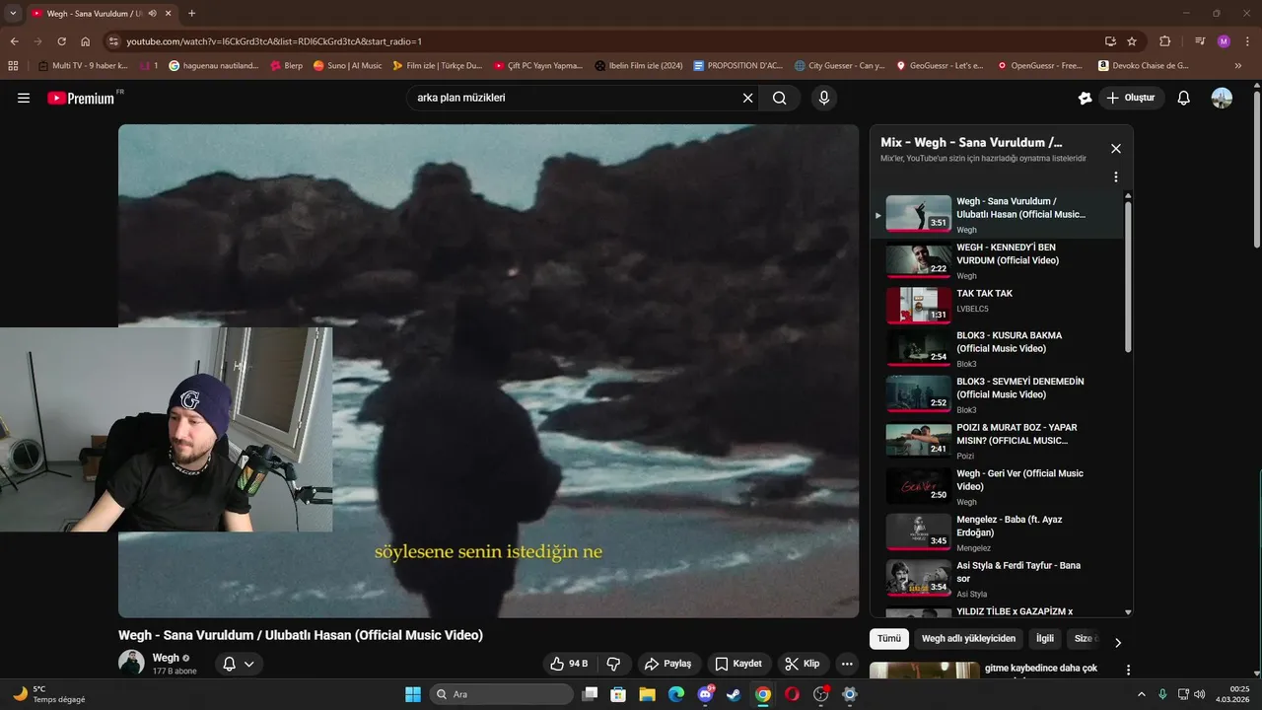This screenshot has width=1262, height=710.
Task: Open the account avatar menu
Action: click(1222, 98)
